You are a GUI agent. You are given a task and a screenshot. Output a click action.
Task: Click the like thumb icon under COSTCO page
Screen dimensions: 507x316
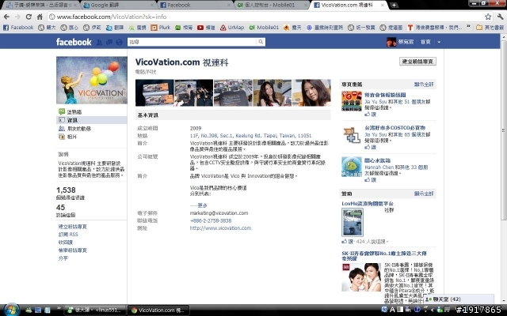[368, 147]
